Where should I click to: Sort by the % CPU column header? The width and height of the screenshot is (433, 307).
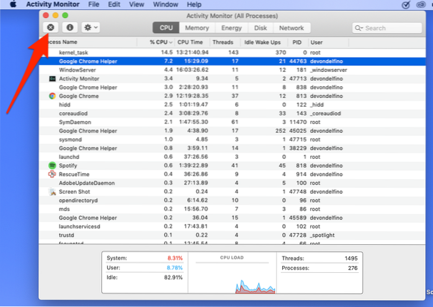[160, 42]
